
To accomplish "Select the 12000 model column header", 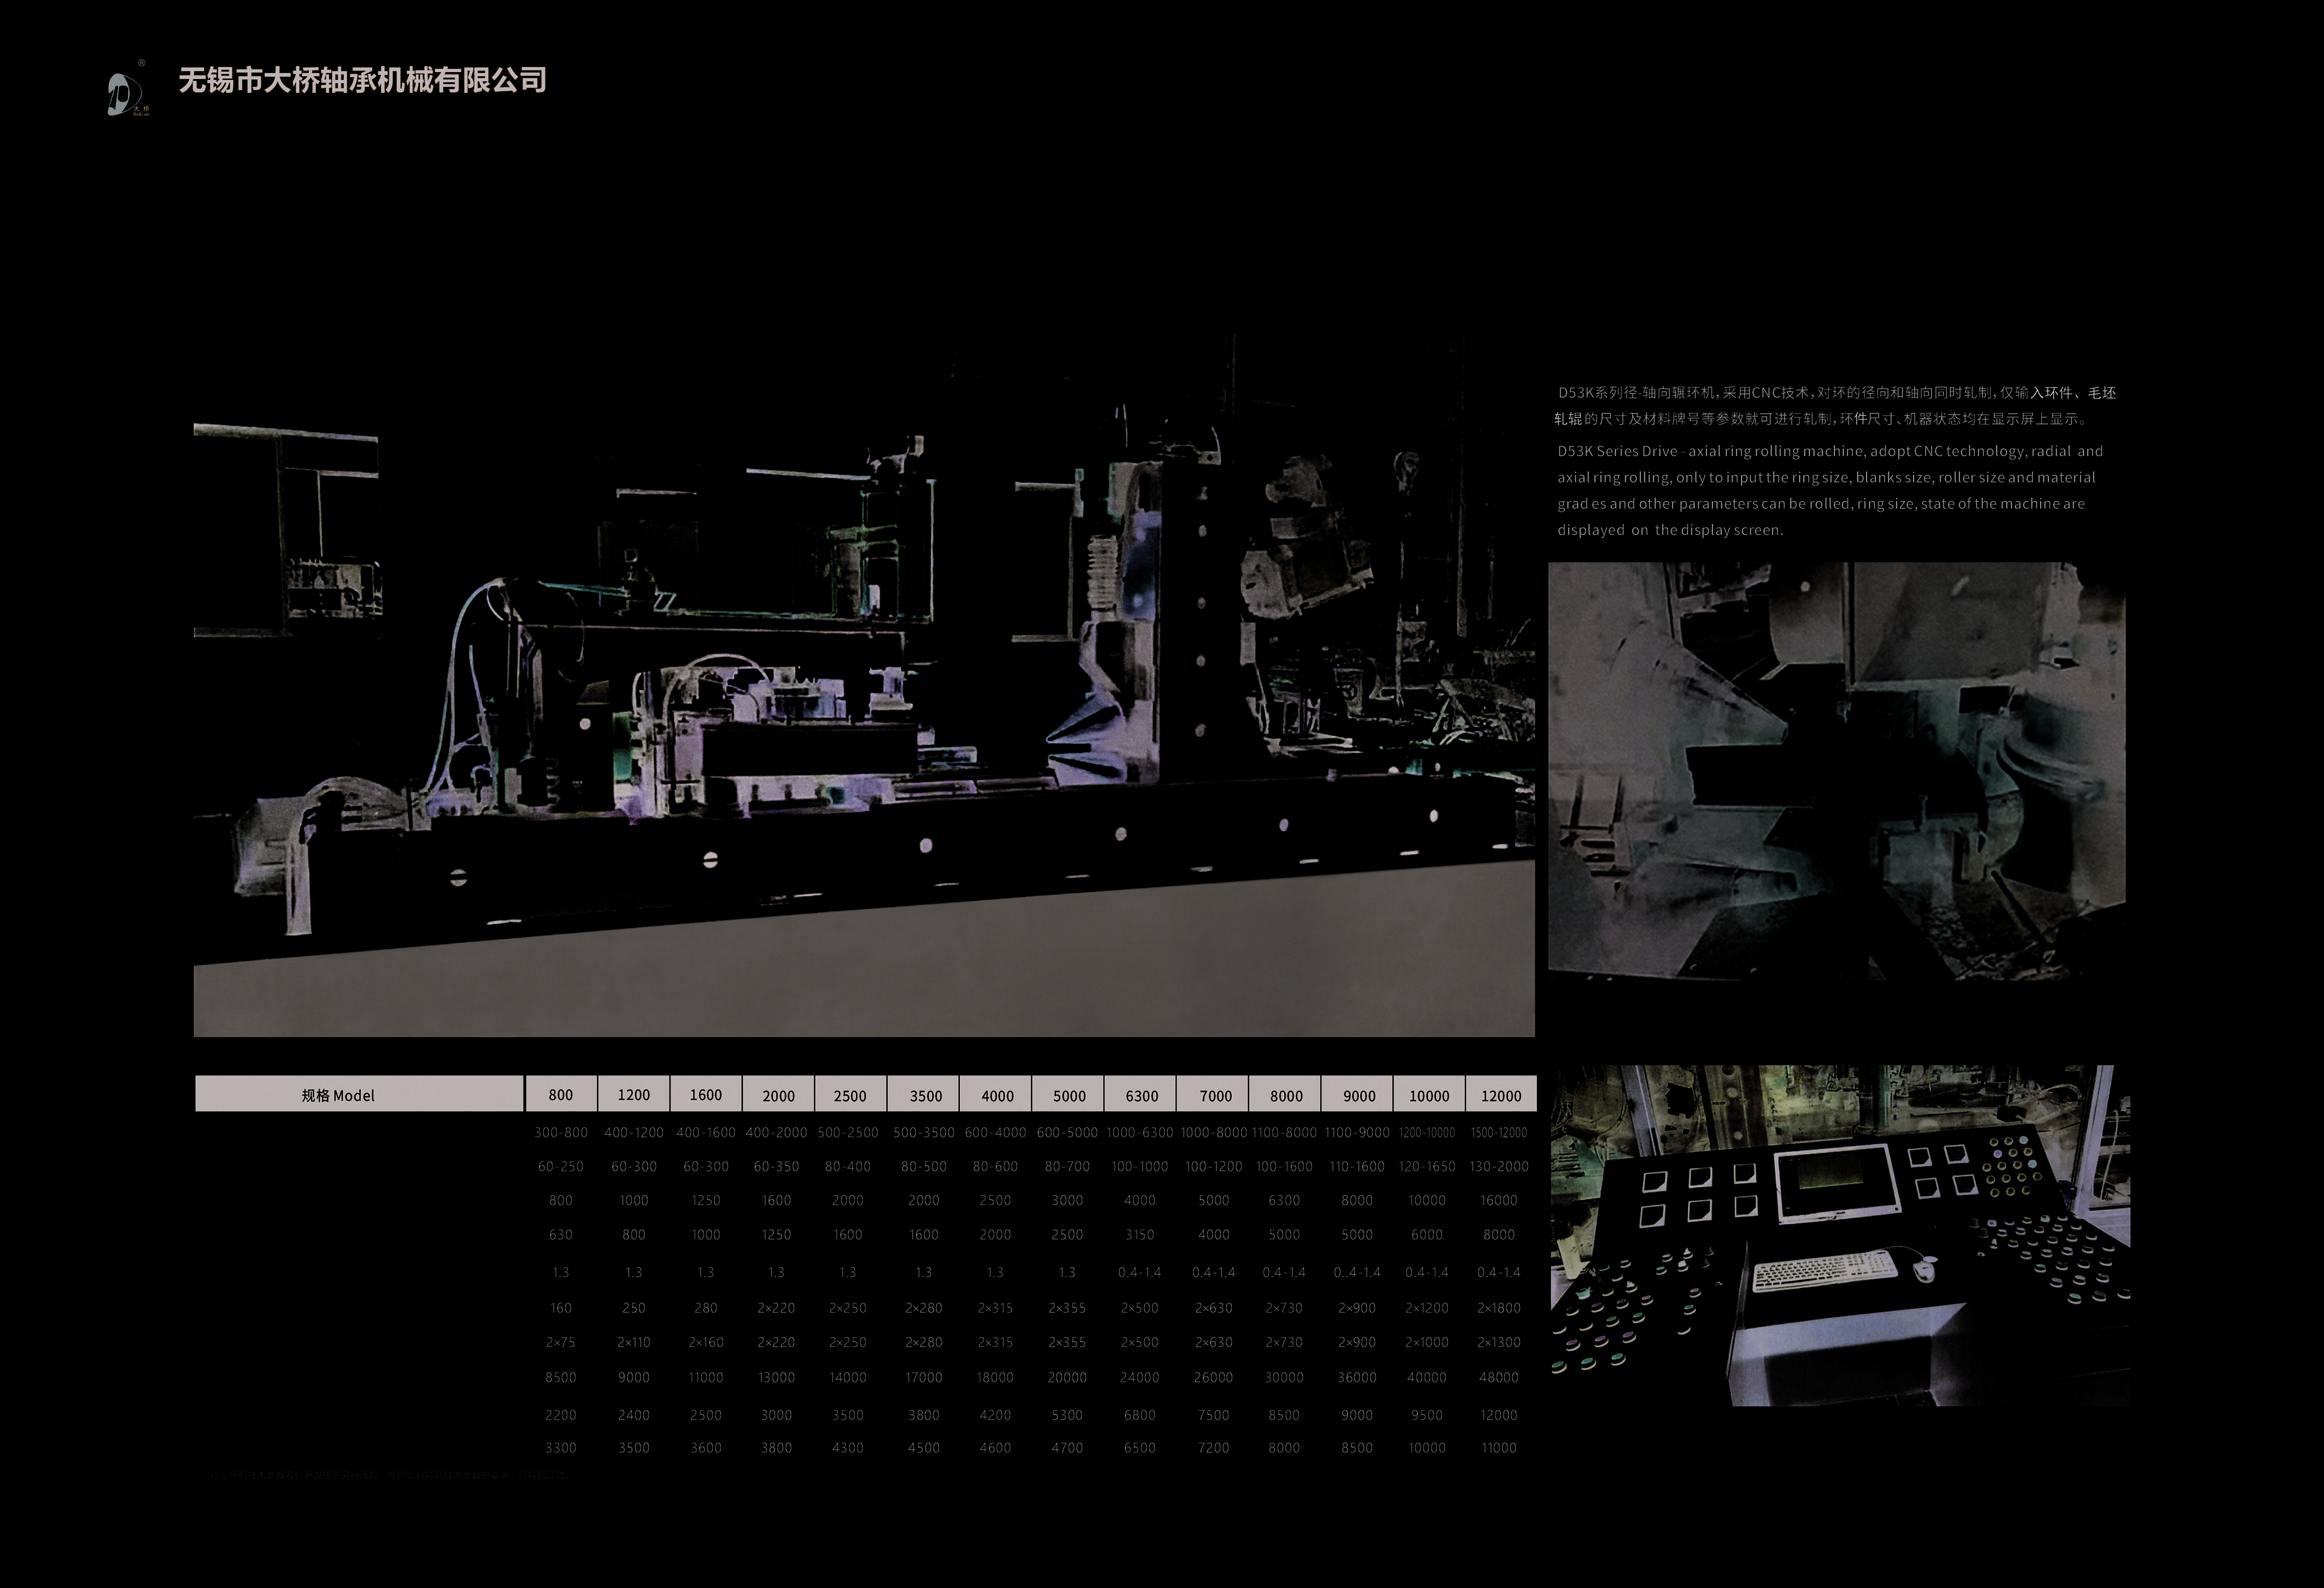I will tap(1501, 1094).
